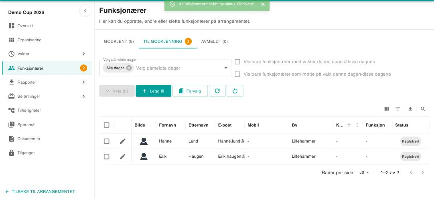Open the Forvalg button
This screenshot has width=434, height=199.
190,91
